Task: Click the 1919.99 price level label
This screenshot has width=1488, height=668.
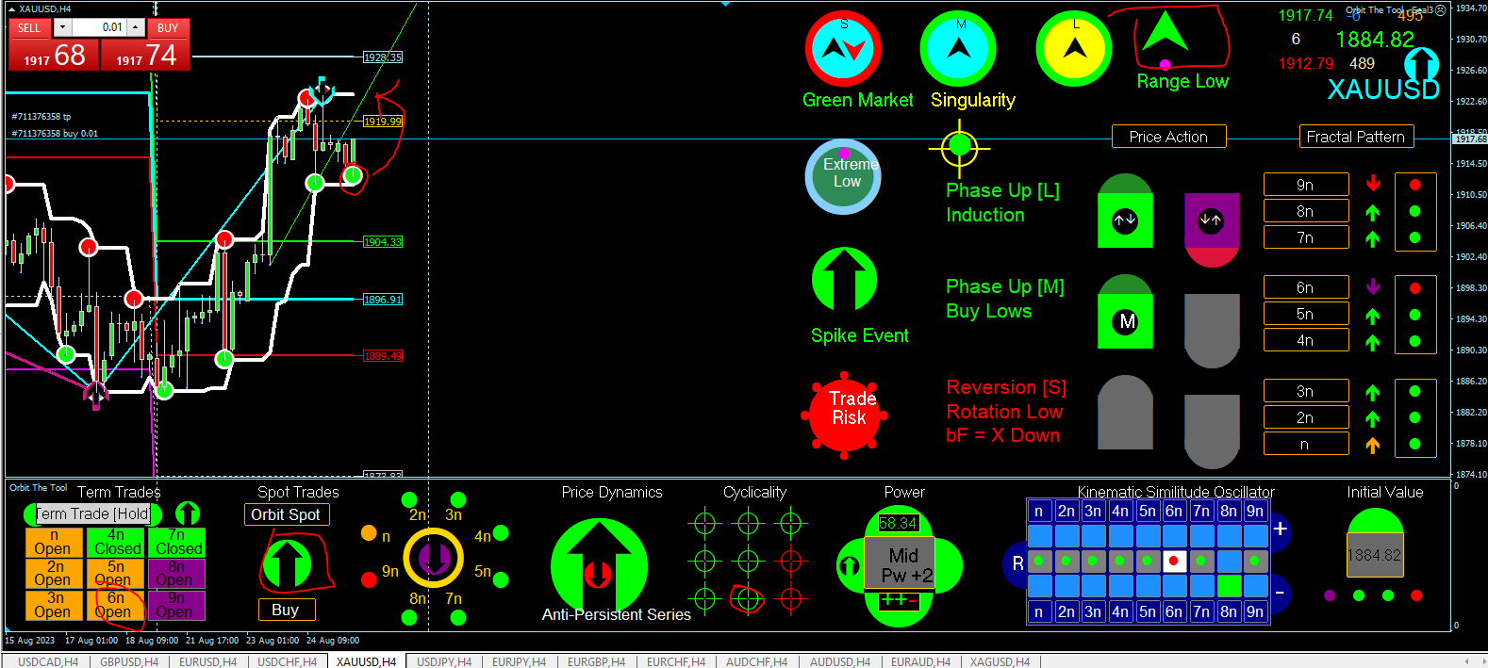Action: point(383,122)
